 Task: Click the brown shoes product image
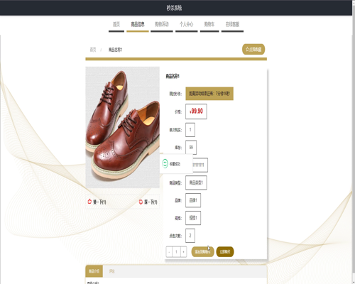click(123, 127)
